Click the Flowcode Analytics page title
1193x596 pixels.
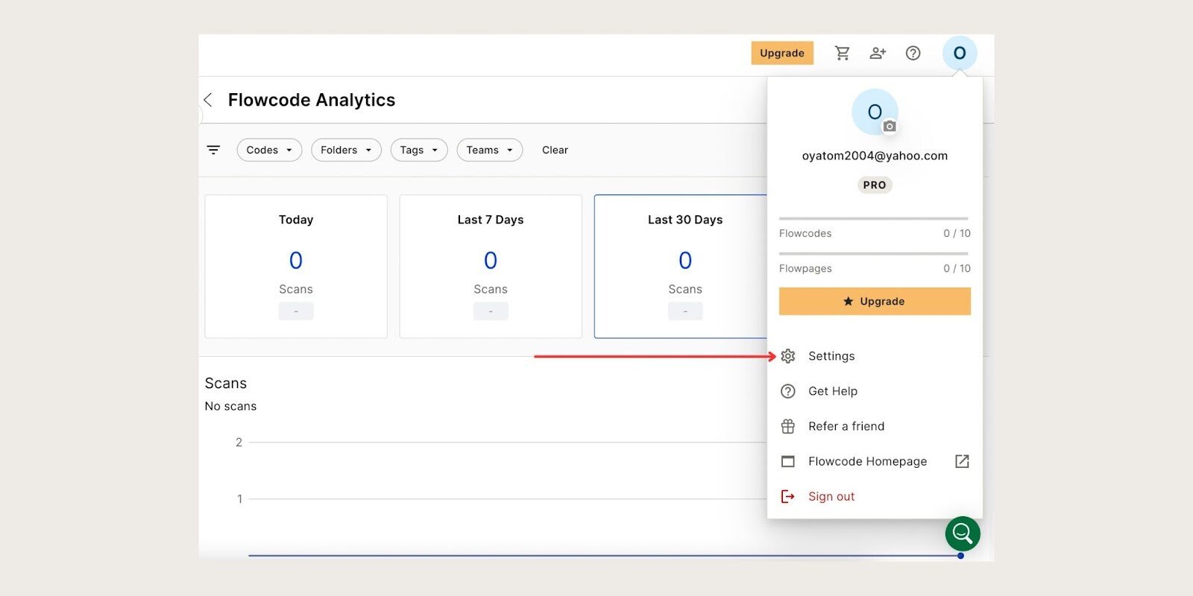pyautogui.click(x=312, y=100)
